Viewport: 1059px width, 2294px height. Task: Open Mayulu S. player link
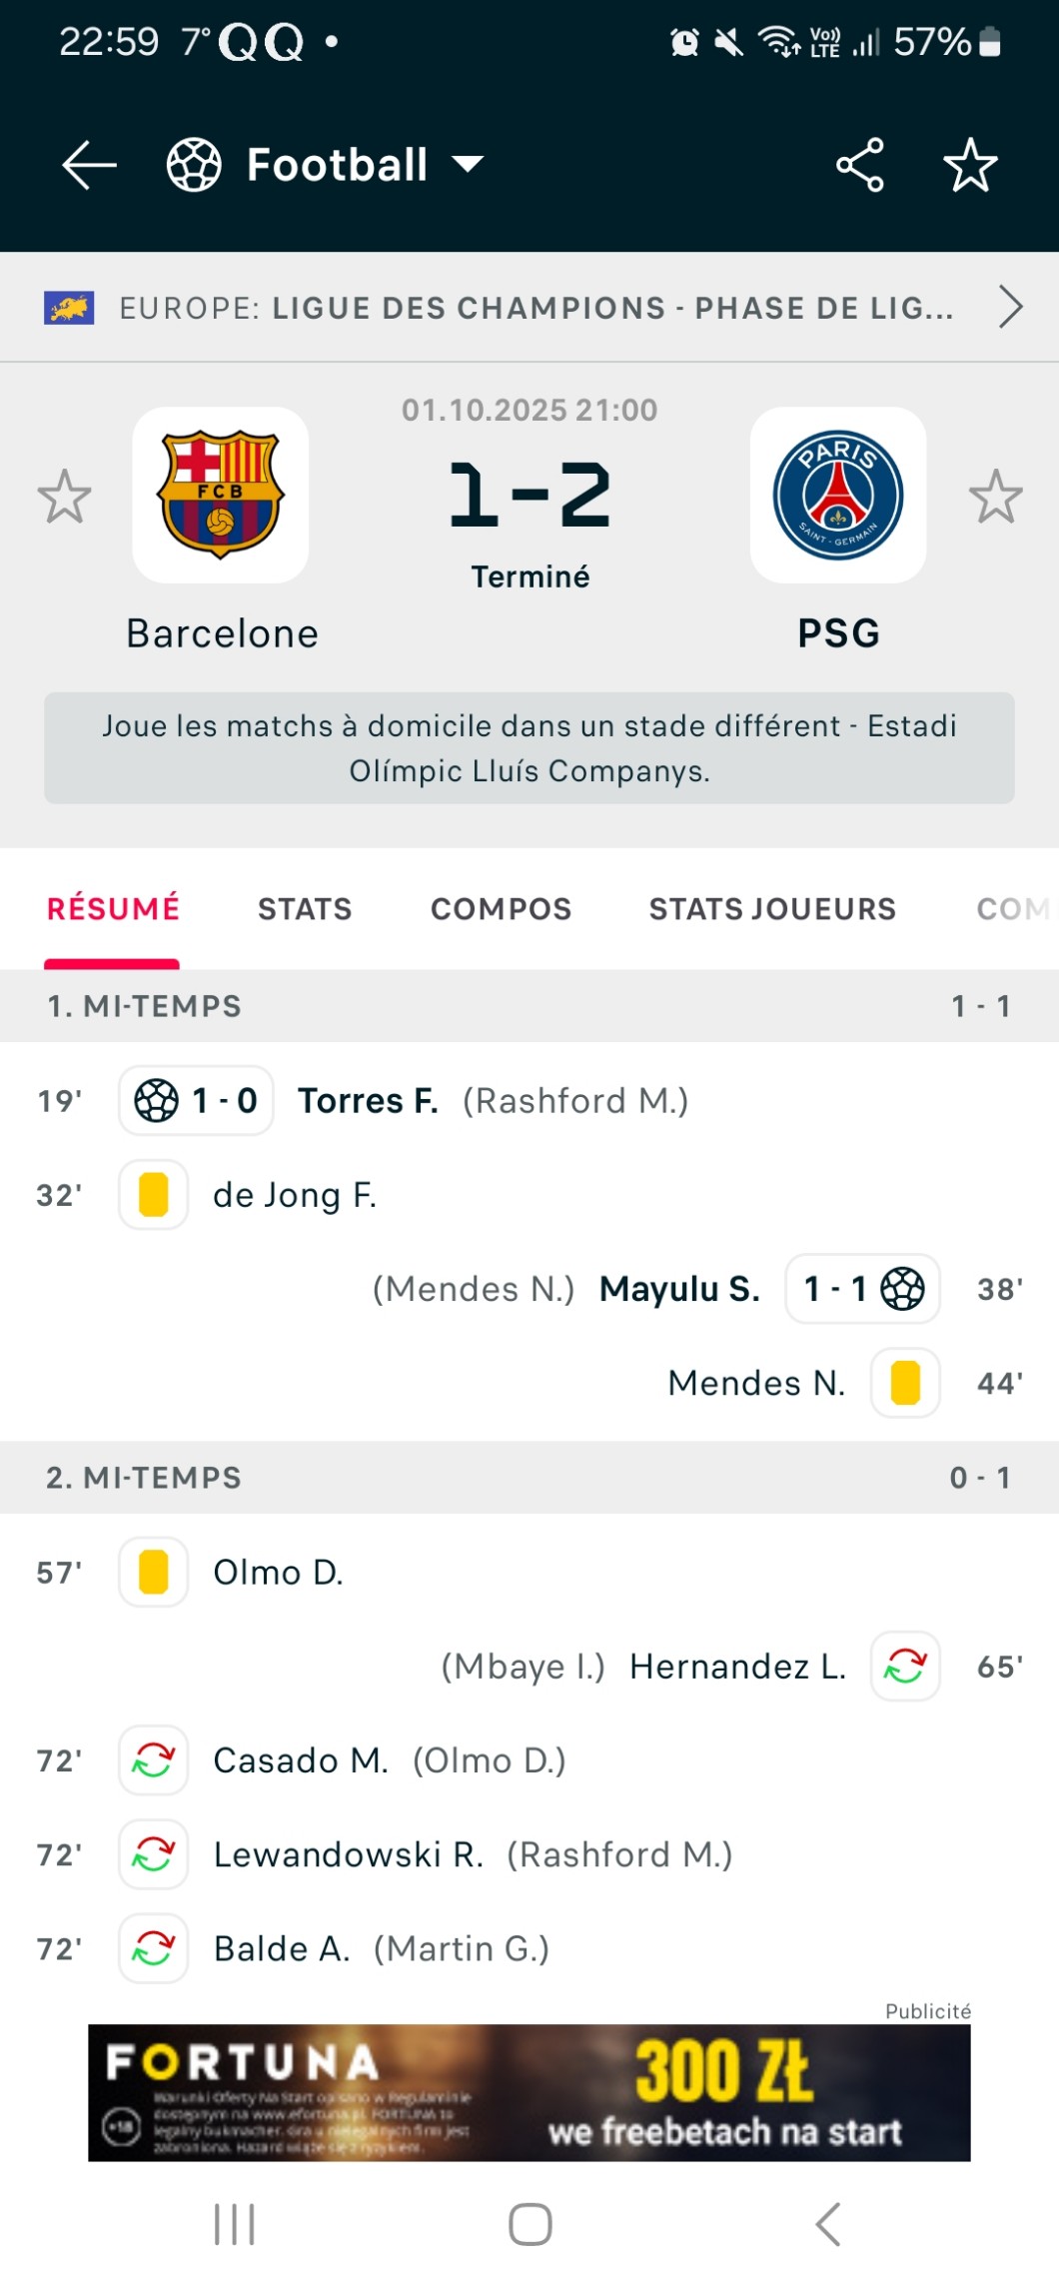679,1289
